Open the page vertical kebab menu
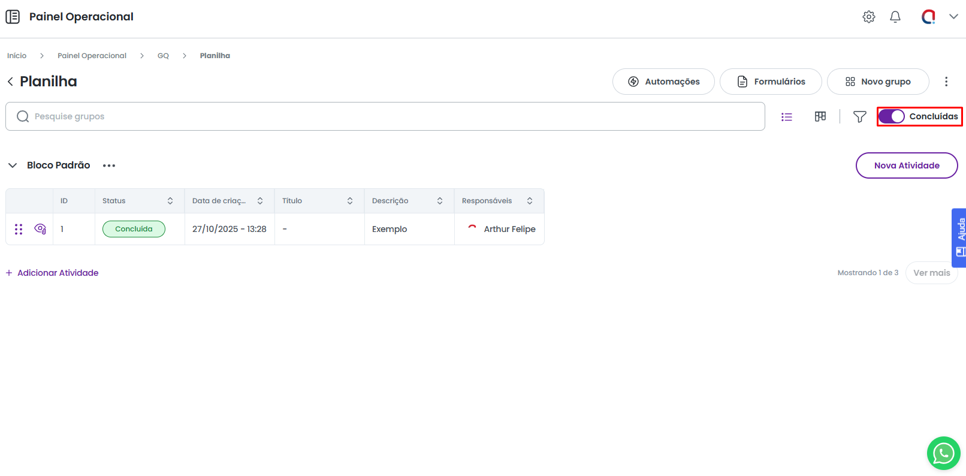This screenshot has width=966, height=476. point(946,82)
